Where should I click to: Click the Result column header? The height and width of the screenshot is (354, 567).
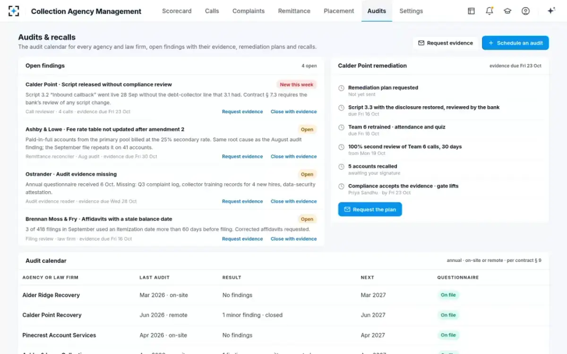point(232,278)
